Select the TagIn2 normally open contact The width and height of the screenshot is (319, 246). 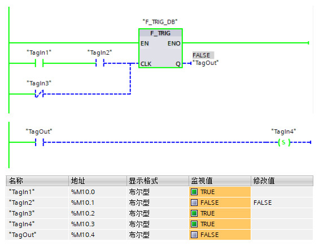tap(100, 63)
